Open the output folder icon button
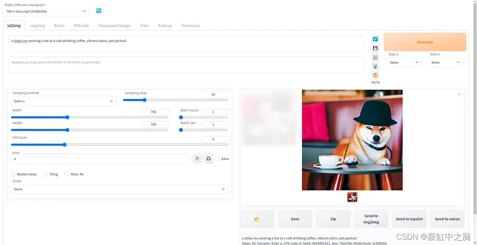477x245 pixels. [257, 219]
